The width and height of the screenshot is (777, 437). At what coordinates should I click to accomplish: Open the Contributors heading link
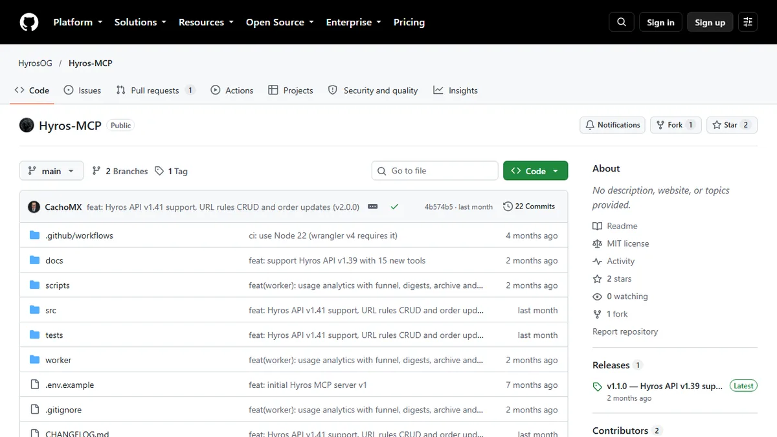[x=620, y=431]
